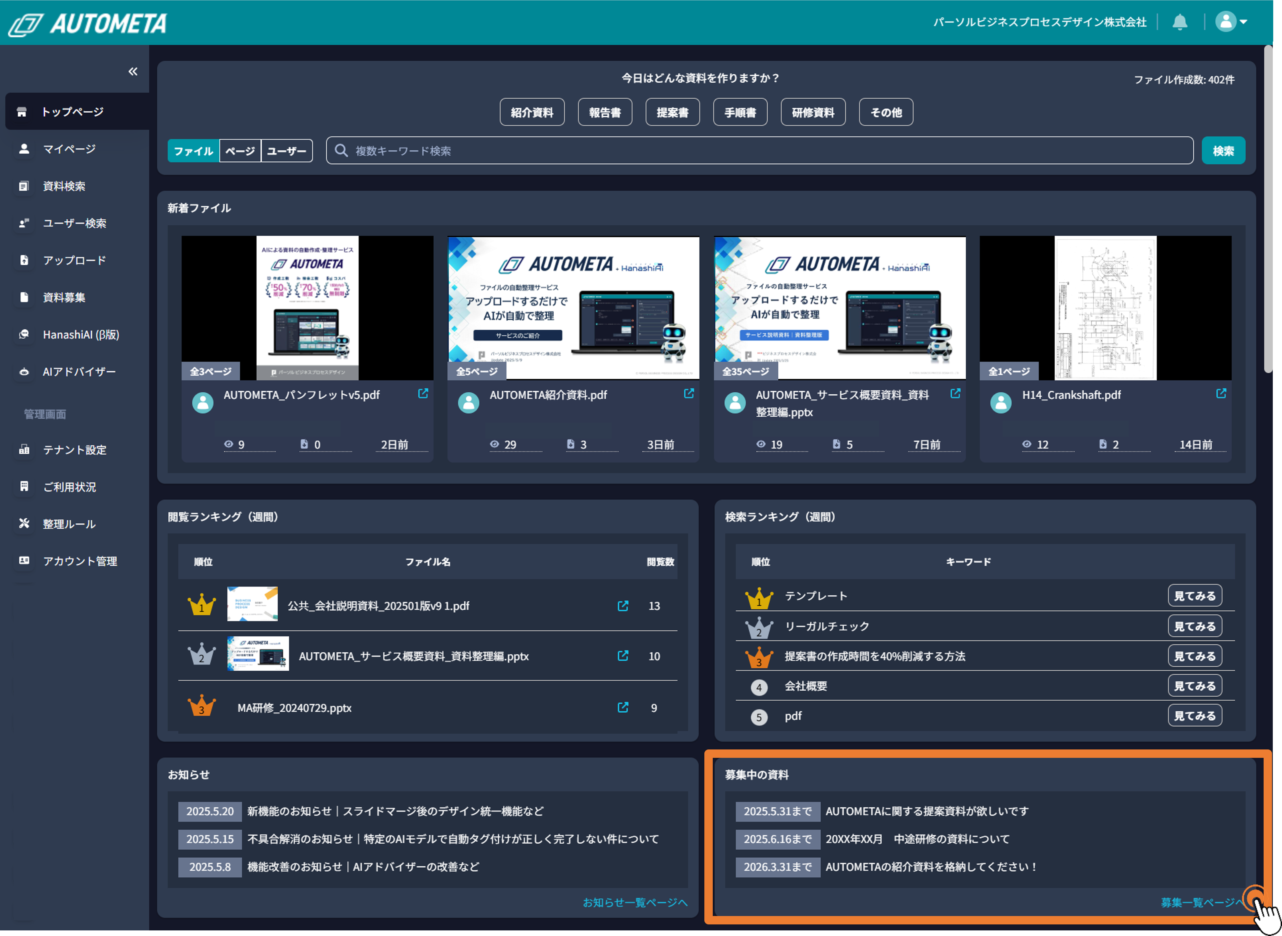Open the user account dropdown

tap(1232, 22)
